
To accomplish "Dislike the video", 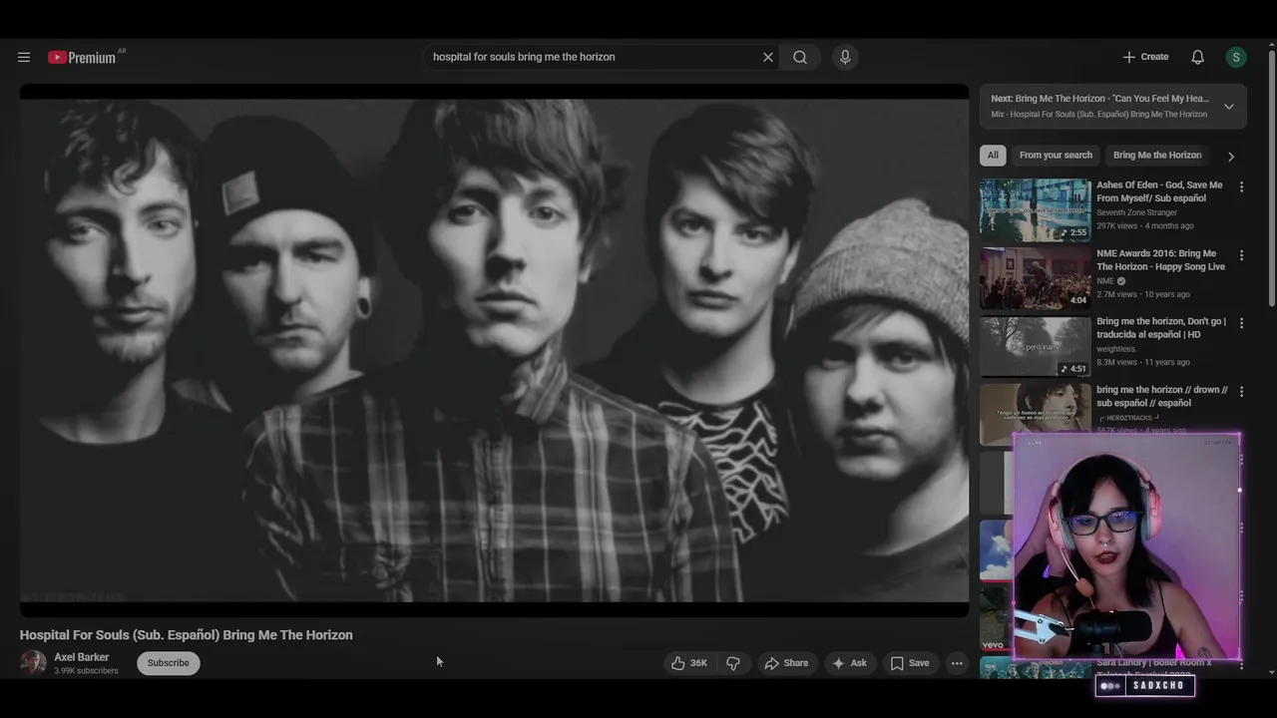I will click(x=733, y=663).
